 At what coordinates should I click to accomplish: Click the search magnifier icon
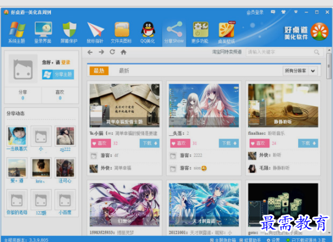(316, 52)
